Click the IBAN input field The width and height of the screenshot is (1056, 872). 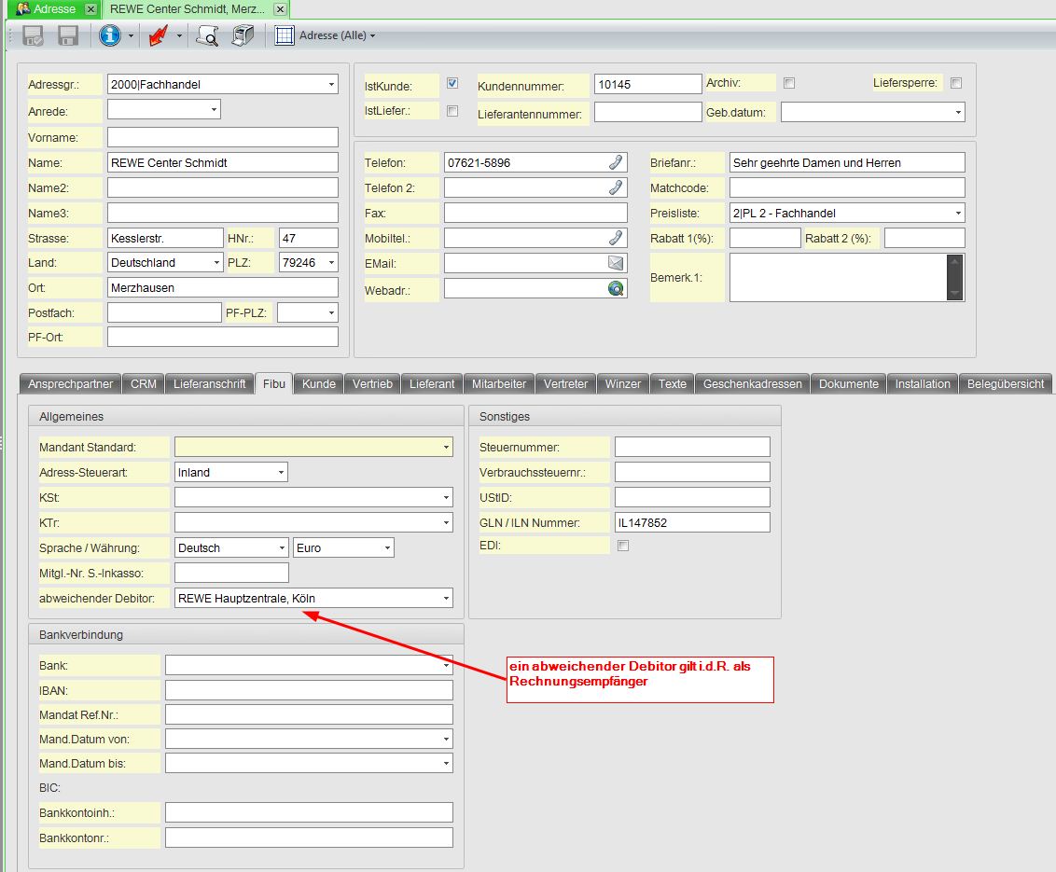tap(309, 690)
